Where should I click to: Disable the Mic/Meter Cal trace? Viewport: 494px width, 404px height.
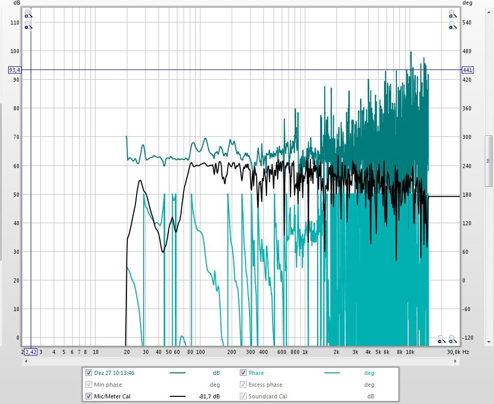click(89, 396)
